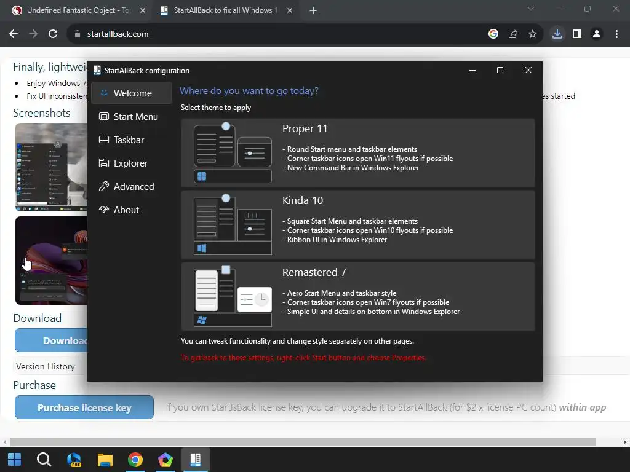
Task: Click the Start Menu sidebar icon
Action: coord(103,116)
